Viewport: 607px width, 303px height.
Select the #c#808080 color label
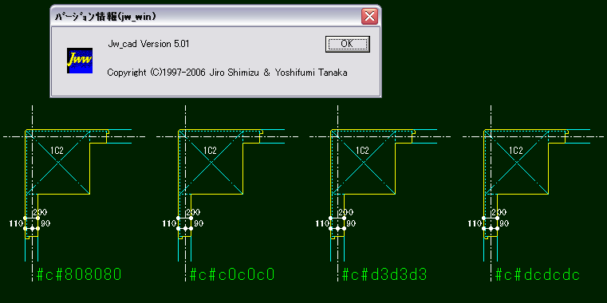tap(79, 274)
